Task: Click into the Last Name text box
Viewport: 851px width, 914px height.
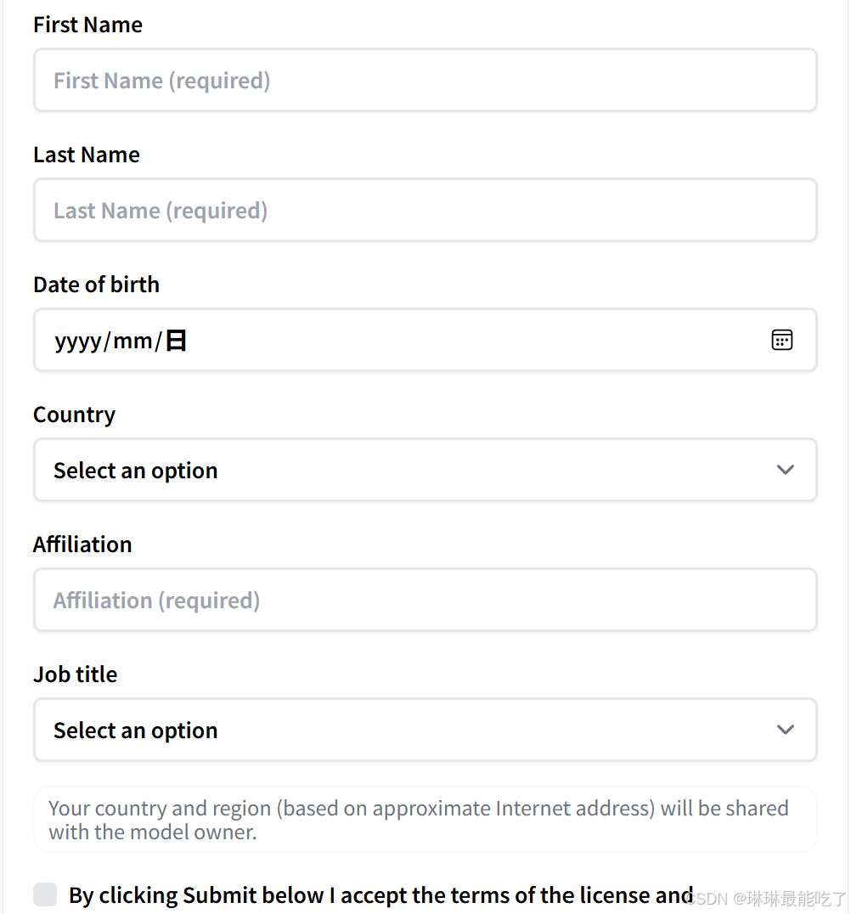Action: tap(425, 211)
